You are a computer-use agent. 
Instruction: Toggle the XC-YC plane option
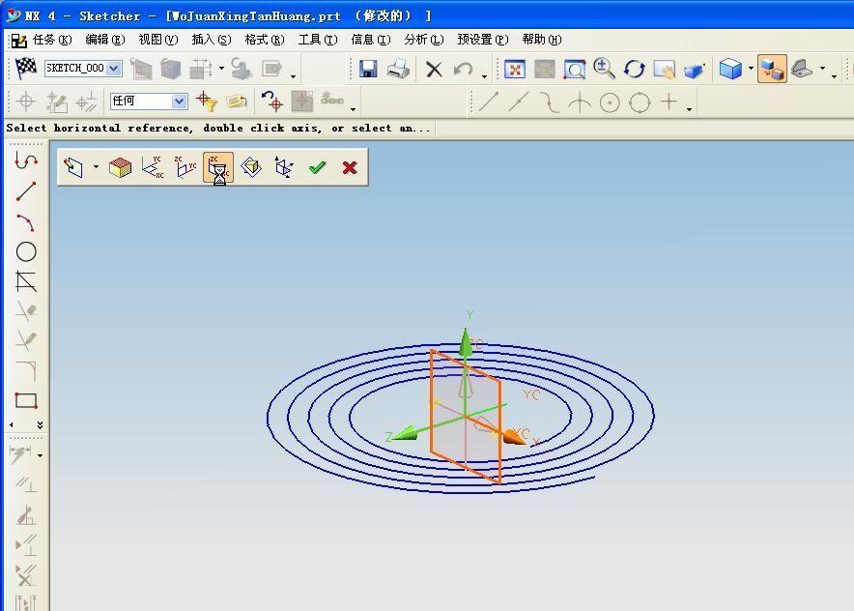(x=153, y=167)
